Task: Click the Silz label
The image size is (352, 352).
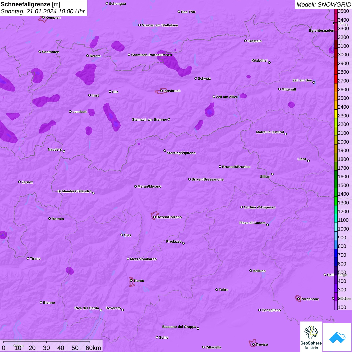Action: click(115, 92)
